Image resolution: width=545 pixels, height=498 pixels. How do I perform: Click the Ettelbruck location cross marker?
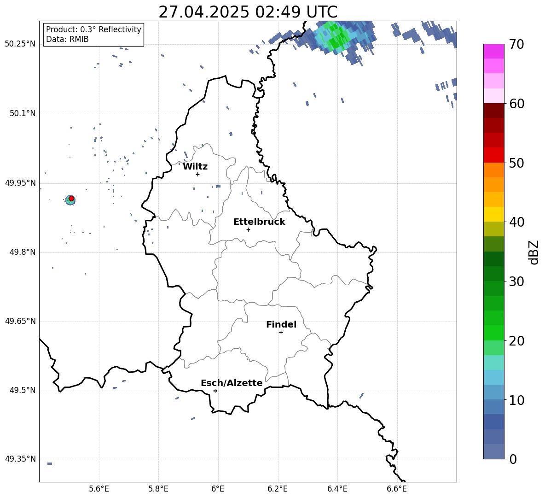248,229
